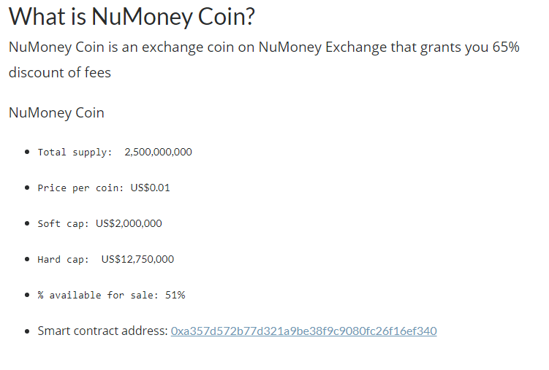
Task: Click the 65% figure in the description
Action: [x=506, y=47]
